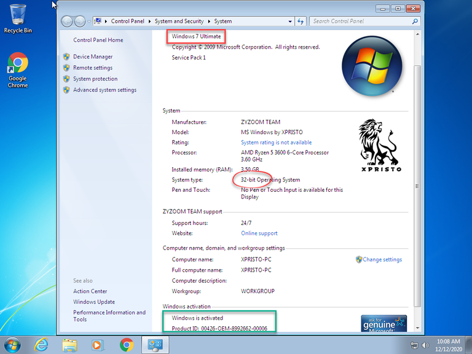Open the Windows Start menu orb
The height and width of the screenshot is (354, 472).
pos(13,345)
